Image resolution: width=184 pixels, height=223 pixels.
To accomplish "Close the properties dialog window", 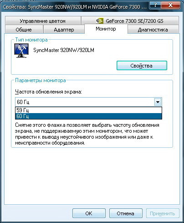I will point(170,5).
